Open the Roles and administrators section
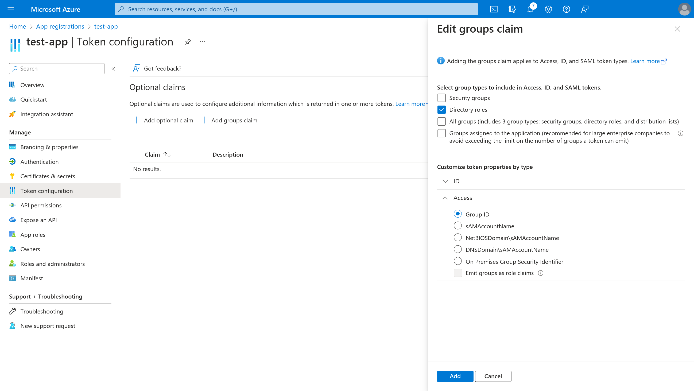 (52, 264)
